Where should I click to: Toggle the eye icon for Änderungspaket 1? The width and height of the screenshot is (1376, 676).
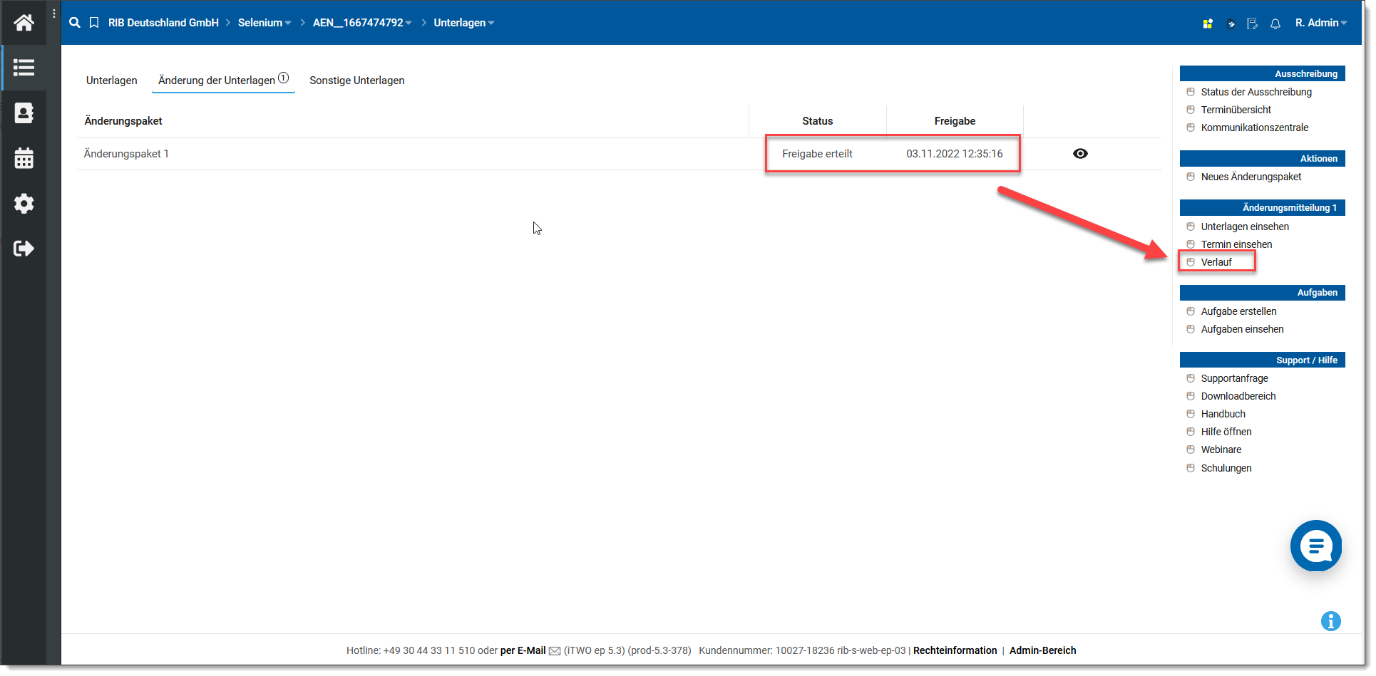(x=1080, y=154)
